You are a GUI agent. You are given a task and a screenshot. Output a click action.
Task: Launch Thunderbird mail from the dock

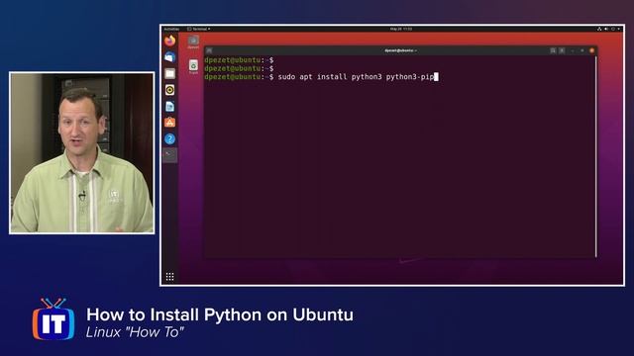click(169, 57)
